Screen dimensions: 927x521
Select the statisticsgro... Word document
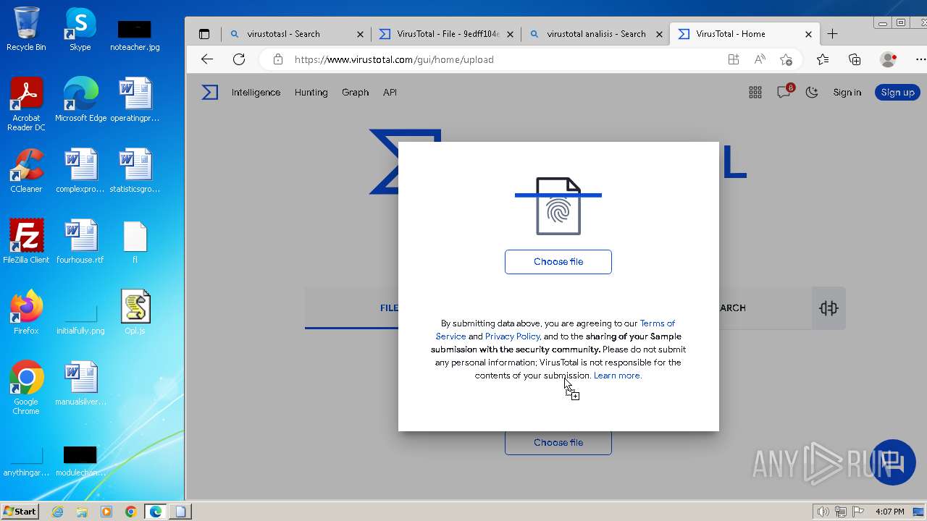coord(135,171)
